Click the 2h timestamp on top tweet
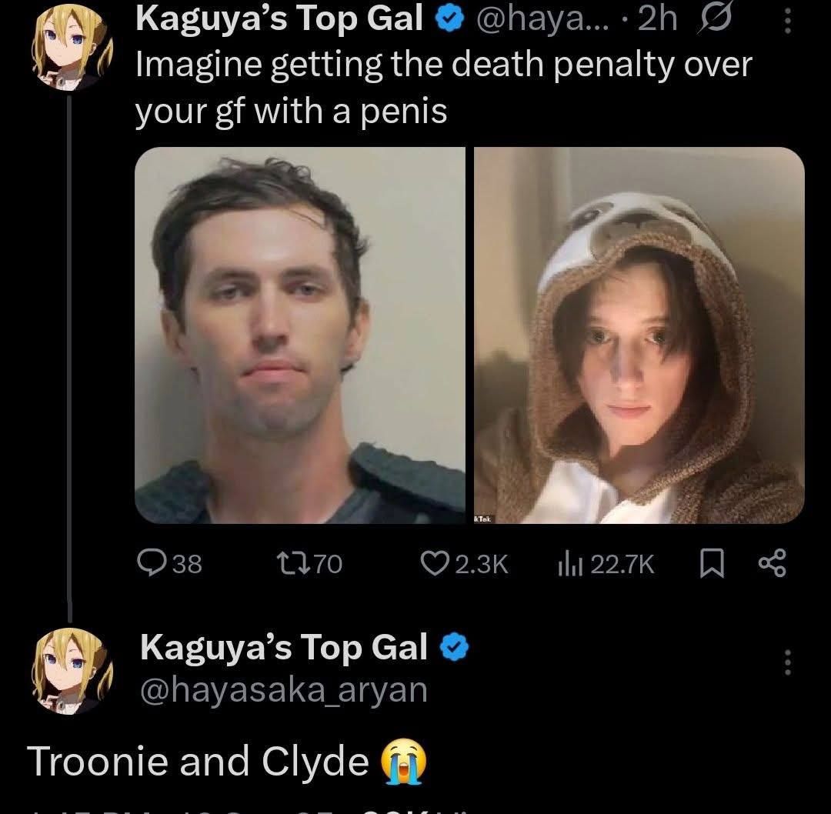 pyautogui.click(x=658, y=19)
